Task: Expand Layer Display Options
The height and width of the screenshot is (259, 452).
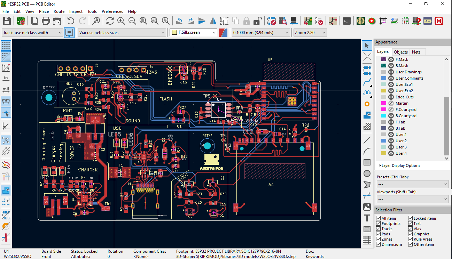Action: pos(400,165)
